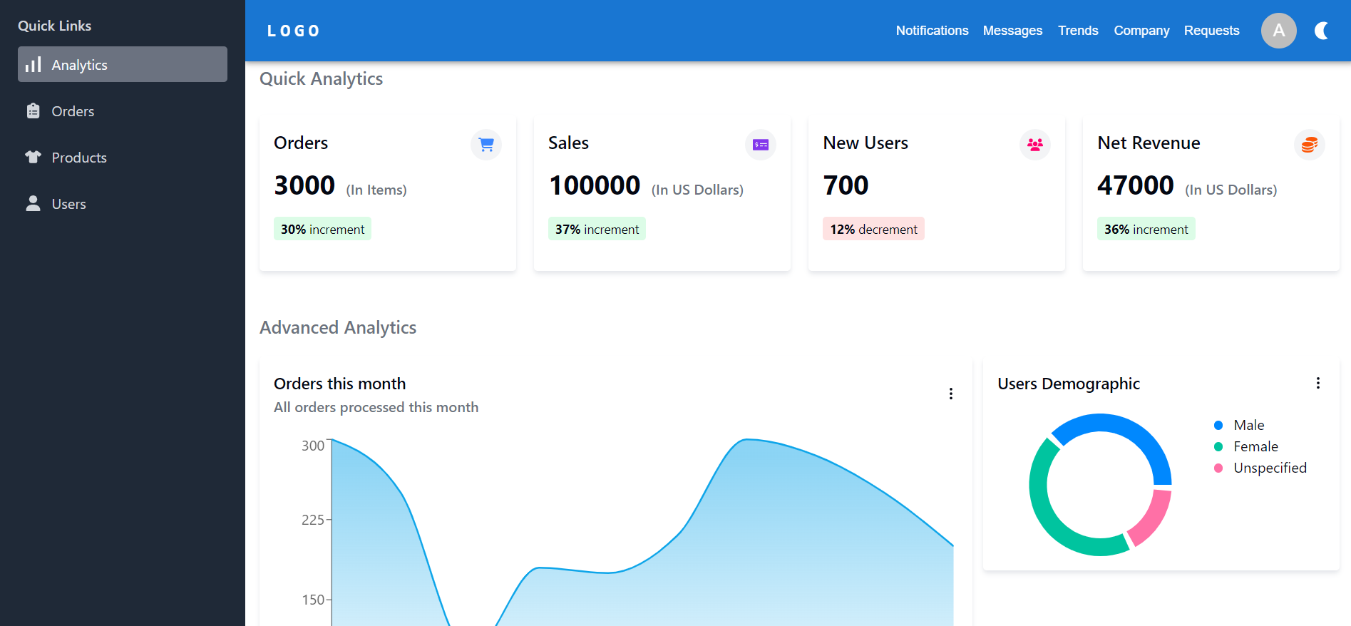
Task: Click 'All orders processed this month' subtitle
Action: pyautogui.click(x=376, y=407)
